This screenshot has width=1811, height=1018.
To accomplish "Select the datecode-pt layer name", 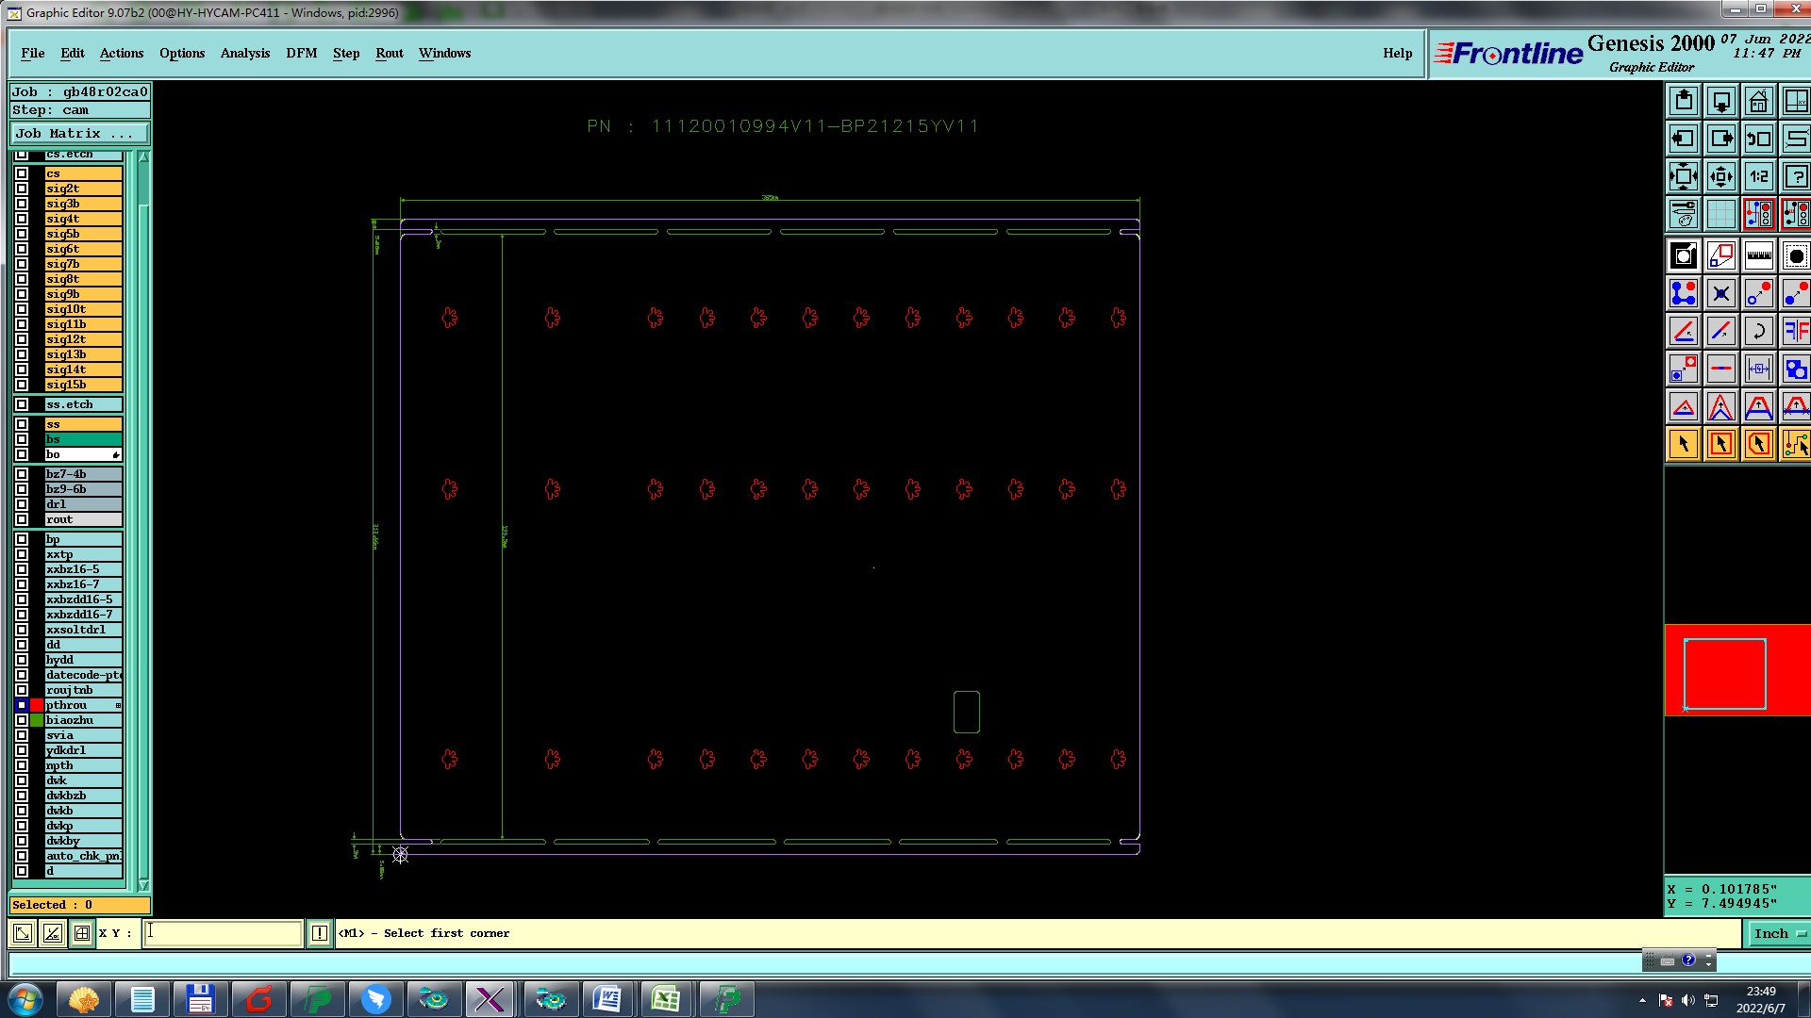I will (83, 675).
